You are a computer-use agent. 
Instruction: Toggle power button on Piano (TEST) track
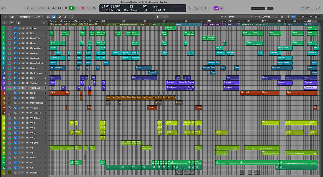point(15,103)
